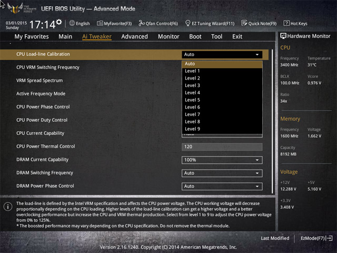This screenshot has width=337, height=253.
Task: Open Hot Keys question icon
Action: tap(286, 23)
